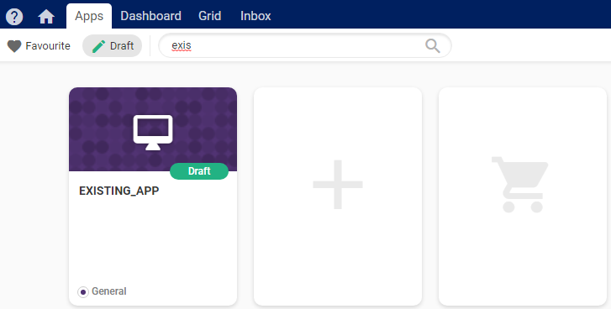This screenshot has height=309, width=611.
Task: Click the green pencil Draft icon
Action: coord(98,46)
